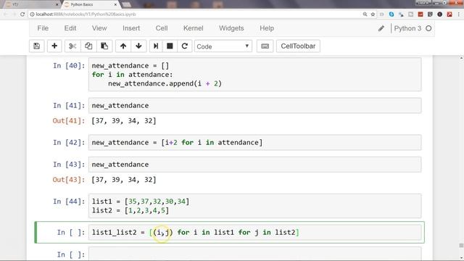
Task: Click the empty cell at bottom
Action: coord(254,254)
